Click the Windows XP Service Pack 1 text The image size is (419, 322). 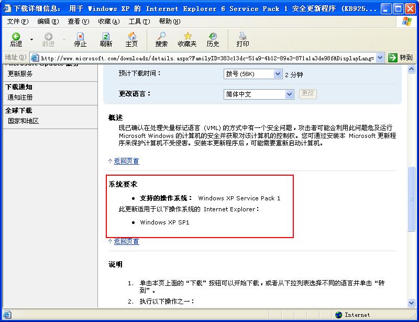[x=239, y=198]
